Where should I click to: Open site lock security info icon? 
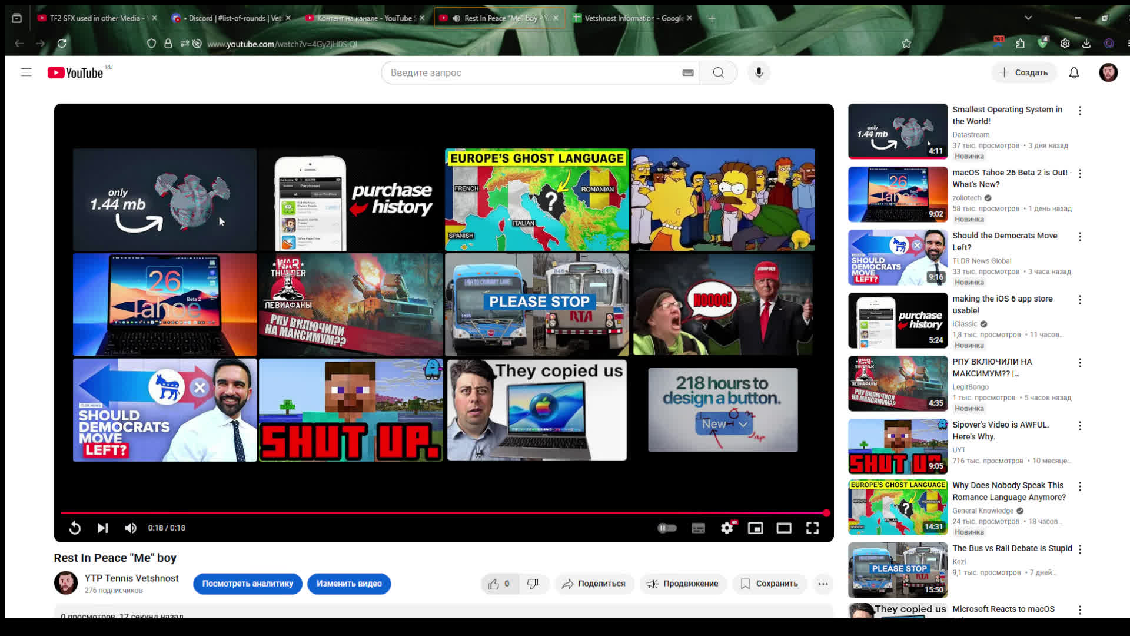[x=168, y=44]
